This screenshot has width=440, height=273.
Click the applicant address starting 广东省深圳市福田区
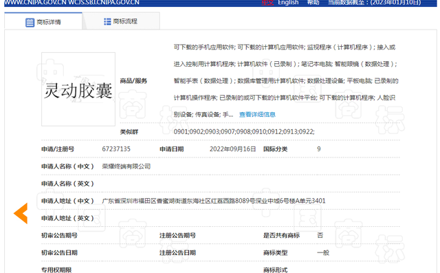[214, 201]
